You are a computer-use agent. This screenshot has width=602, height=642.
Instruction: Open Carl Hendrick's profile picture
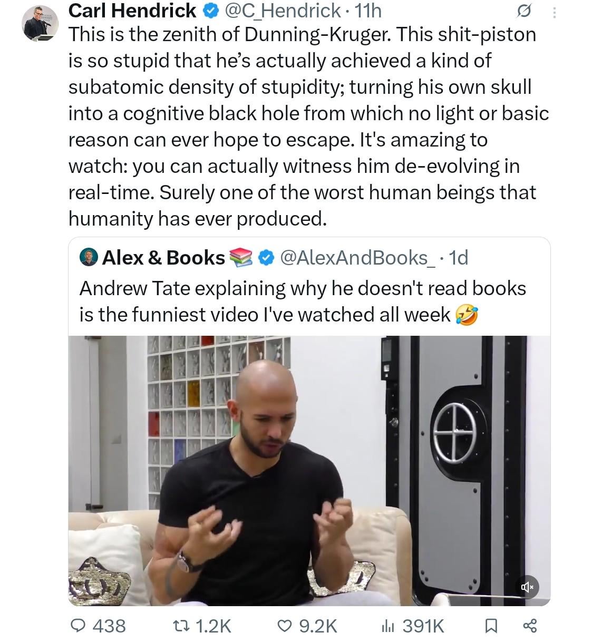40,24
